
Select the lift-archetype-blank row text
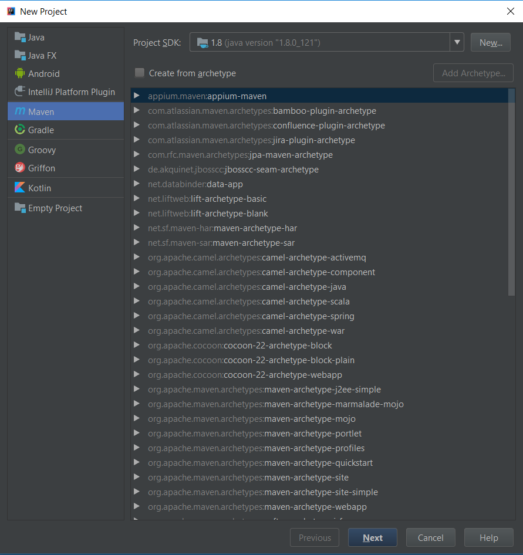[208, 214]
